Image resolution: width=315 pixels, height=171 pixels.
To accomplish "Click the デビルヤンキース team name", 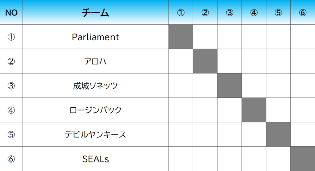I will (x=95, y=134).
